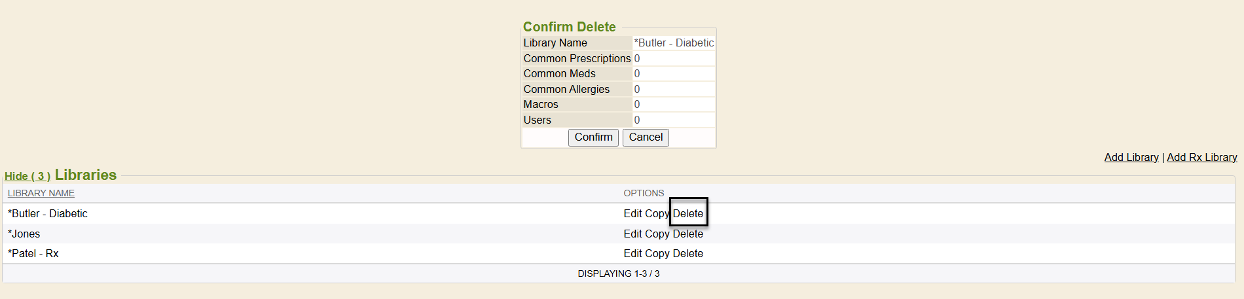This screenshot has width=1244, height=299.
Task: Delete the *Patel - Rx library
Action: point(688,254)
